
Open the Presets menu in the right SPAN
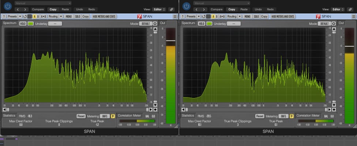pos(191,16)
